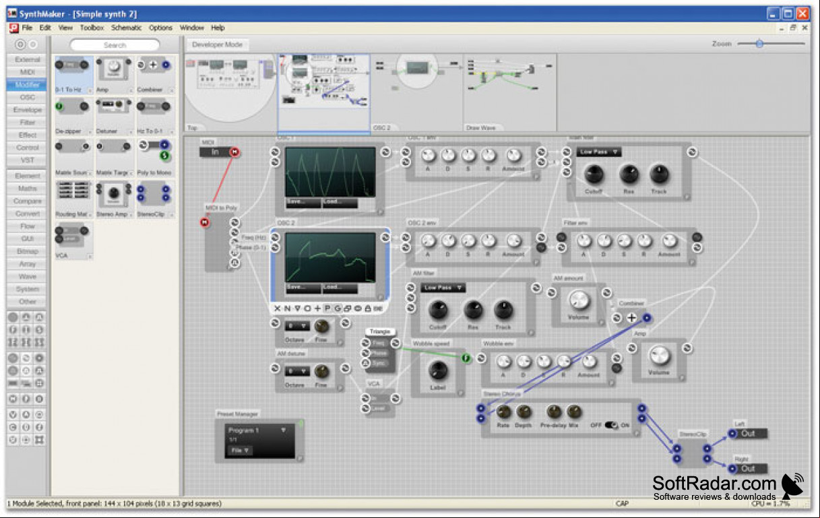
Task: Toggle the Stereo Chorus OFF/ON switch
Action: click(x=611, y=426)
